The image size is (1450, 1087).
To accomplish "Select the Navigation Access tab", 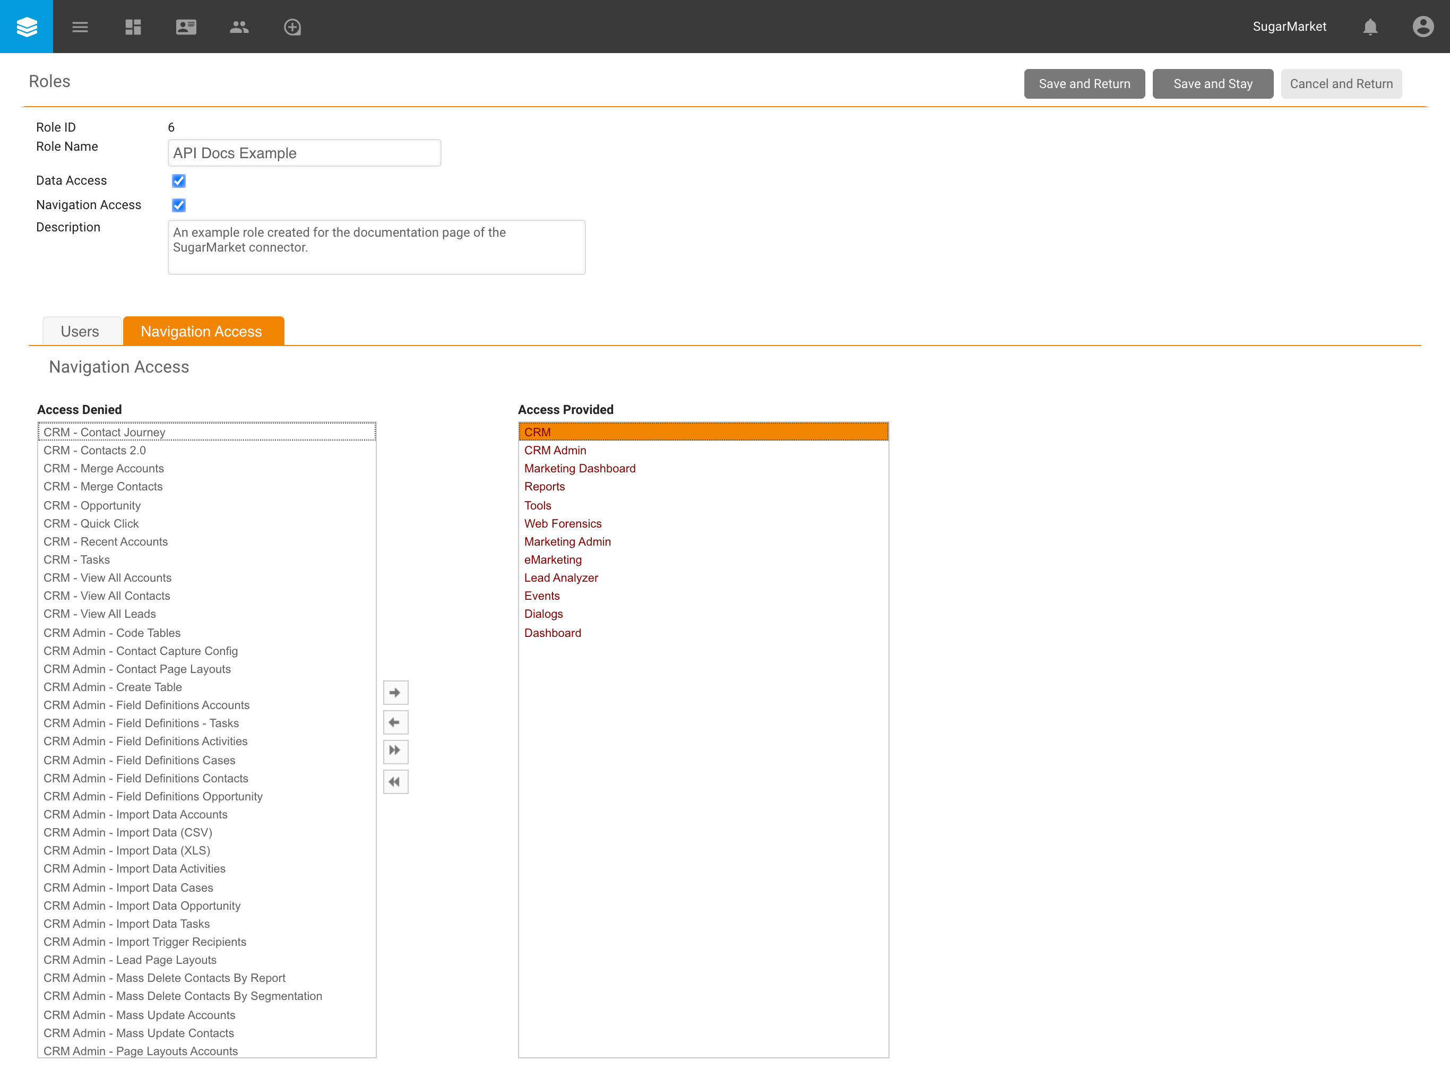I will pyautogui.click(x=203, y=331).
